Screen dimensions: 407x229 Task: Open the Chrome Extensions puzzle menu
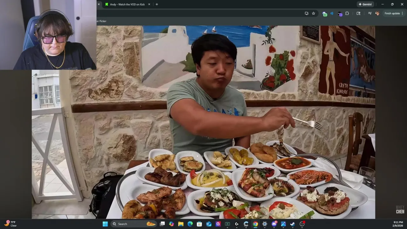tap(347, 13)
